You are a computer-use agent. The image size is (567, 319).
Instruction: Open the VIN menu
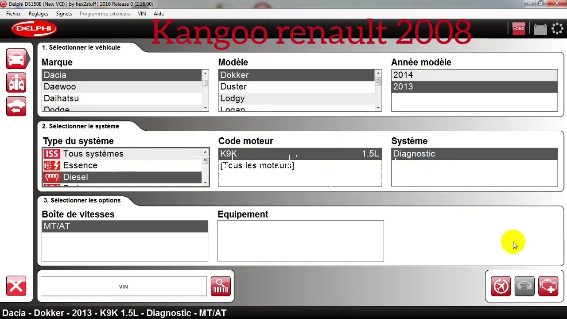[142, 14]
